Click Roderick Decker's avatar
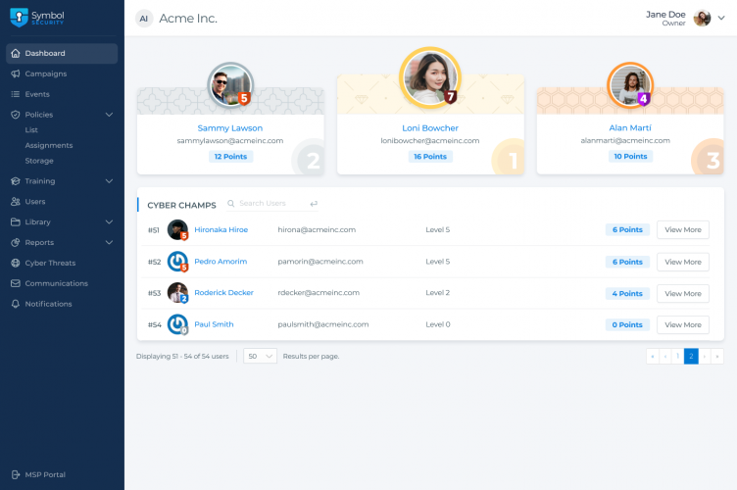The height and width of the screenshot is (490, 737). point(177,293)
